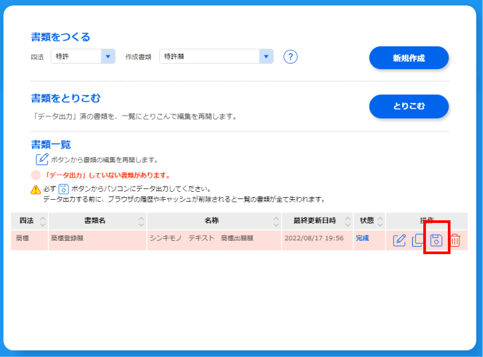Image resolution: width=483 pixels, height=357 pixels.
Task: Sort the table by the 四法 column
Action: click(42, 221)
